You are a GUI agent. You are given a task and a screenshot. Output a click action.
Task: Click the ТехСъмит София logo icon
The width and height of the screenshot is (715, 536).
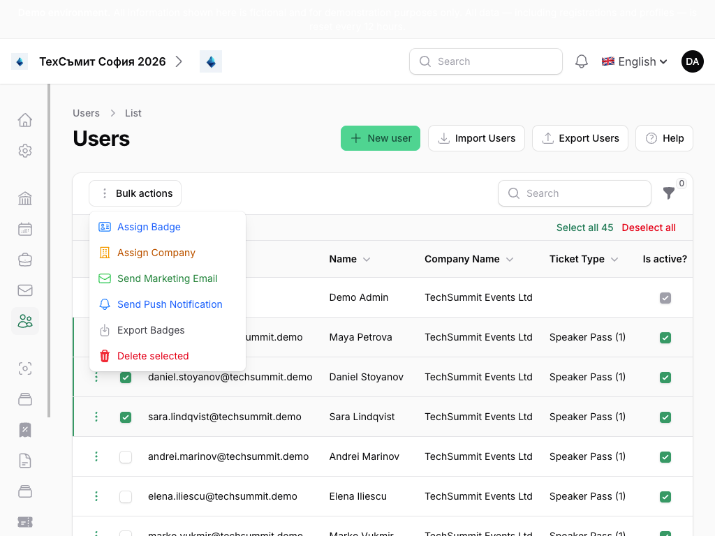tap(20, 61)
